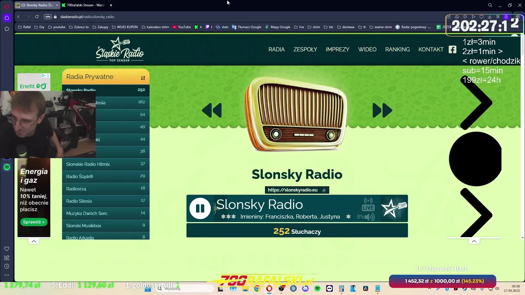
Task: Open the stats bookmark
Action: [x=222, y=27]
